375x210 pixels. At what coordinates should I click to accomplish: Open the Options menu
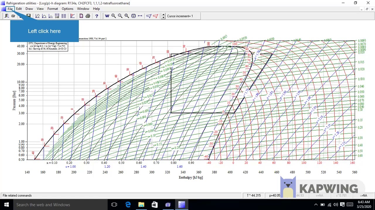[x=67, y=9]
